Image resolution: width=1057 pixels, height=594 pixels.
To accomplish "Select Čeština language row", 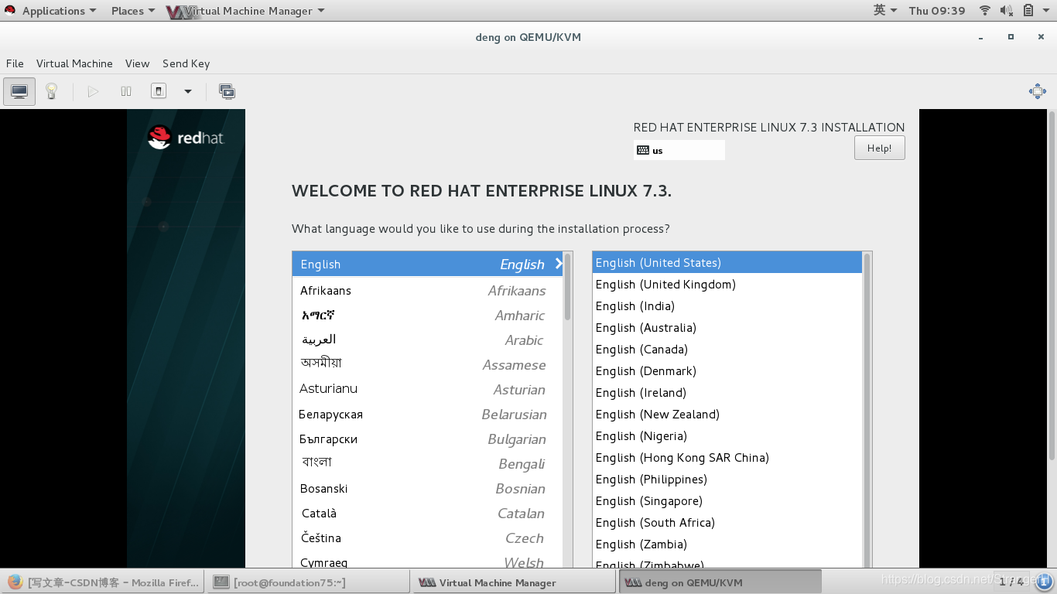I will (x=427, y=538).
